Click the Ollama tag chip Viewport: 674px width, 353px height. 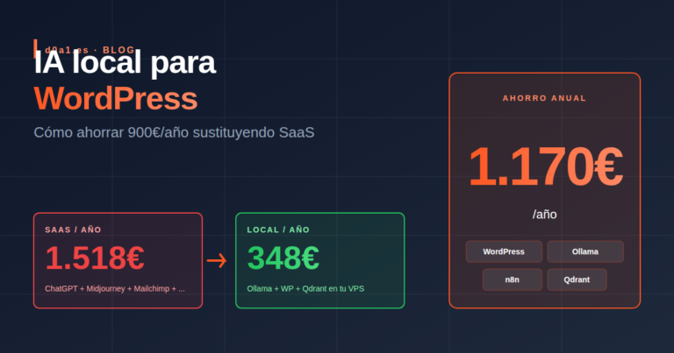[585, 251]
